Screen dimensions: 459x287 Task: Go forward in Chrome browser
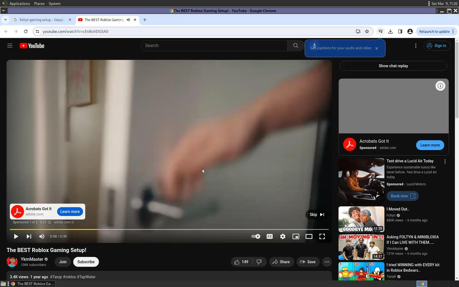(x=16, y=31)
